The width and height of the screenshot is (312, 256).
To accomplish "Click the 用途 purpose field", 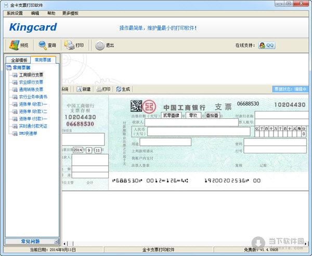I will point(165,142).
